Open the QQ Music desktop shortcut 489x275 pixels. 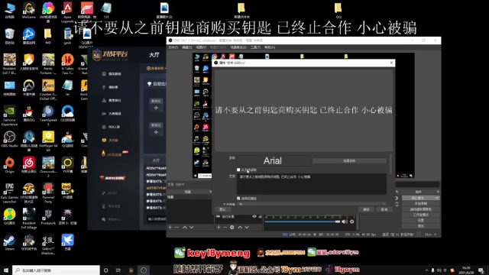point(10,217)
